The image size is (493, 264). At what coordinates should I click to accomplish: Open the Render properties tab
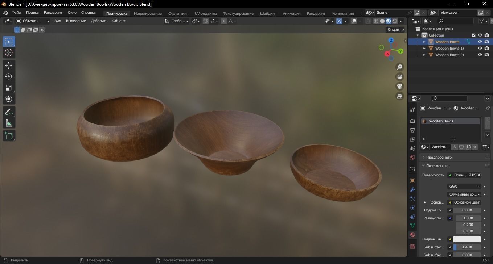[x=412, y=121]
